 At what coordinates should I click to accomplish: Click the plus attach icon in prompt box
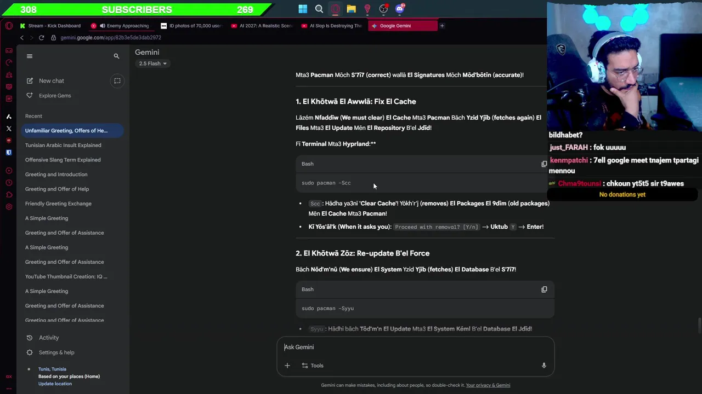pos(287,366)
